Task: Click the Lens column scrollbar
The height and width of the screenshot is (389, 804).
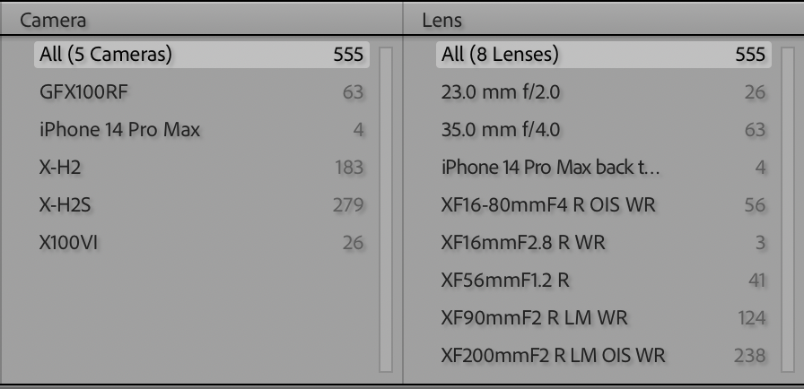Action: pyautogui.click(x=789, y=208)
